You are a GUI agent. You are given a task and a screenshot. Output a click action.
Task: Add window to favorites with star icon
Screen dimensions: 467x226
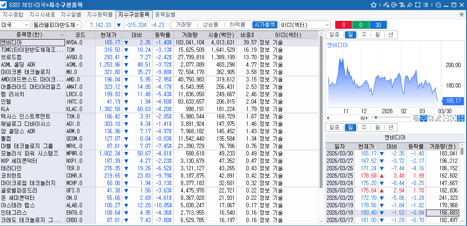[x=374, y=5]
